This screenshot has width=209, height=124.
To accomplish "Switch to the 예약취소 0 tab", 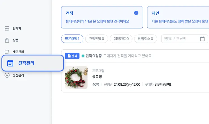I will [145, 39].
